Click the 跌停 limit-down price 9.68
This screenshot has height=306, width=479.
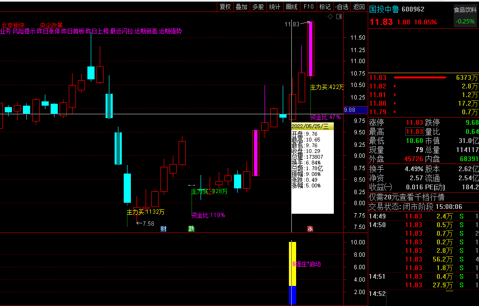click(472, 122)
